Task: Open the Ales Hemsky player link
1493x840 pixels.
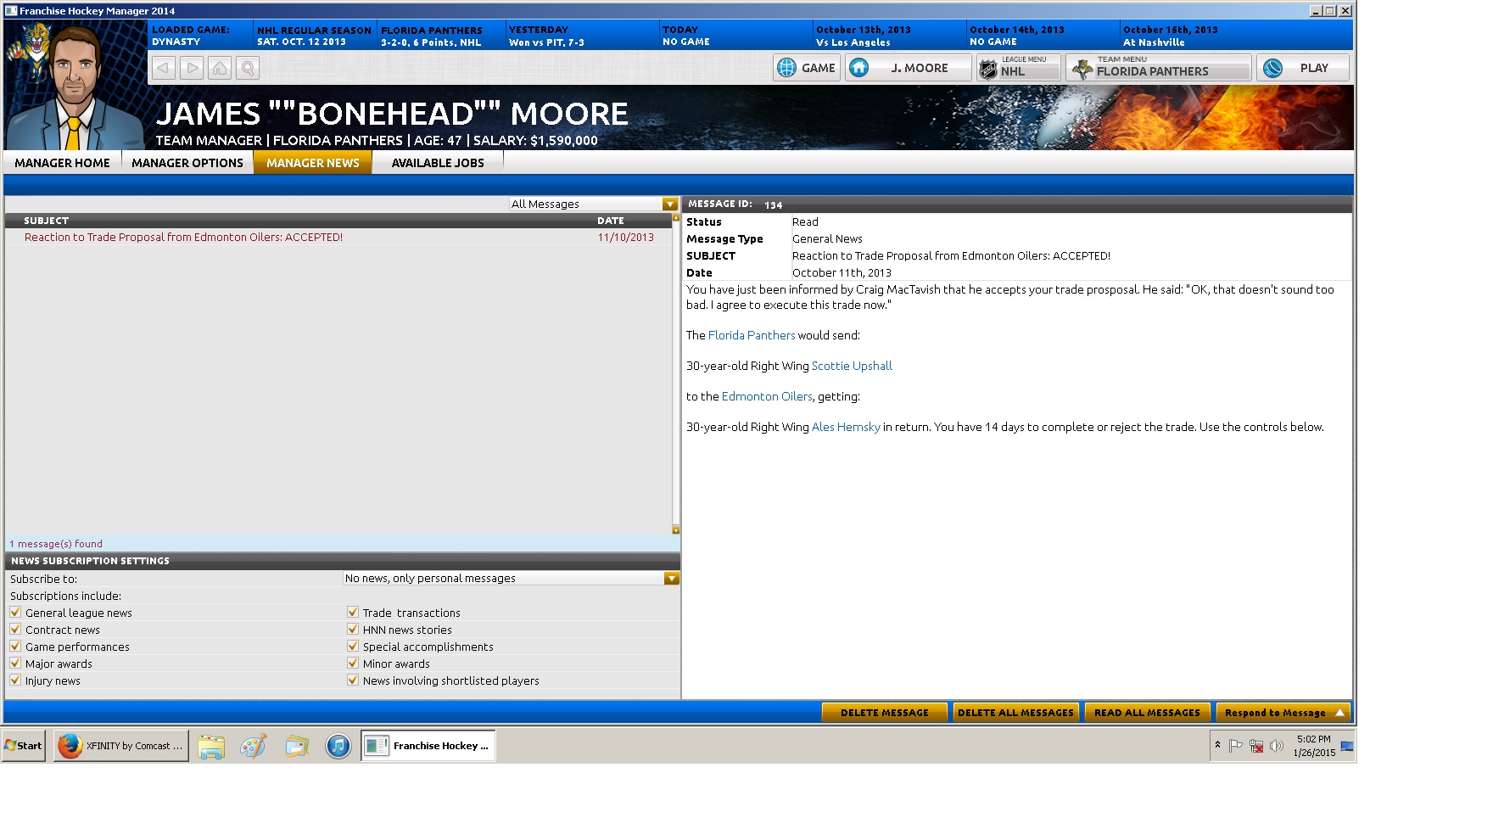Action: pyautogui.click(x=846, y=427)
